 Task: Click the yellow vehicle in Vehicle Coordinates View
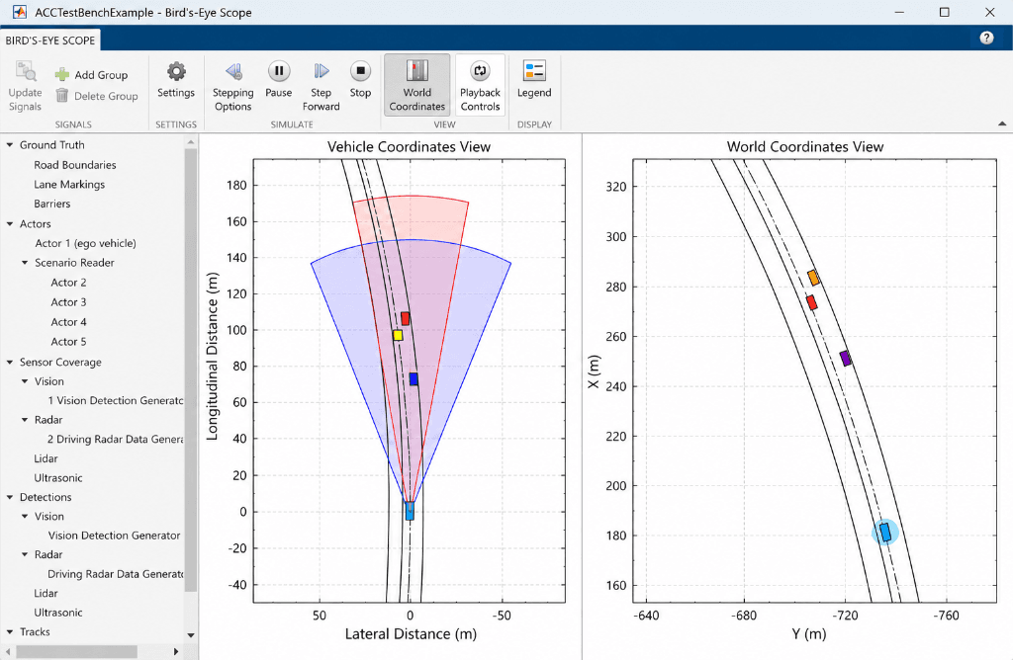398,336
